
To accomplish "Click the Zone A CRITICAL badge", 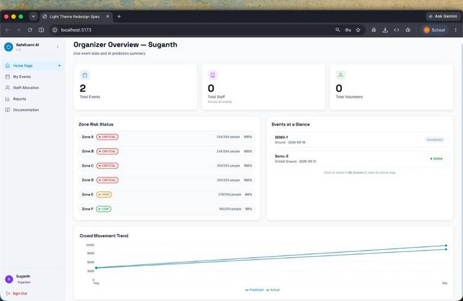I will (107, 137).
